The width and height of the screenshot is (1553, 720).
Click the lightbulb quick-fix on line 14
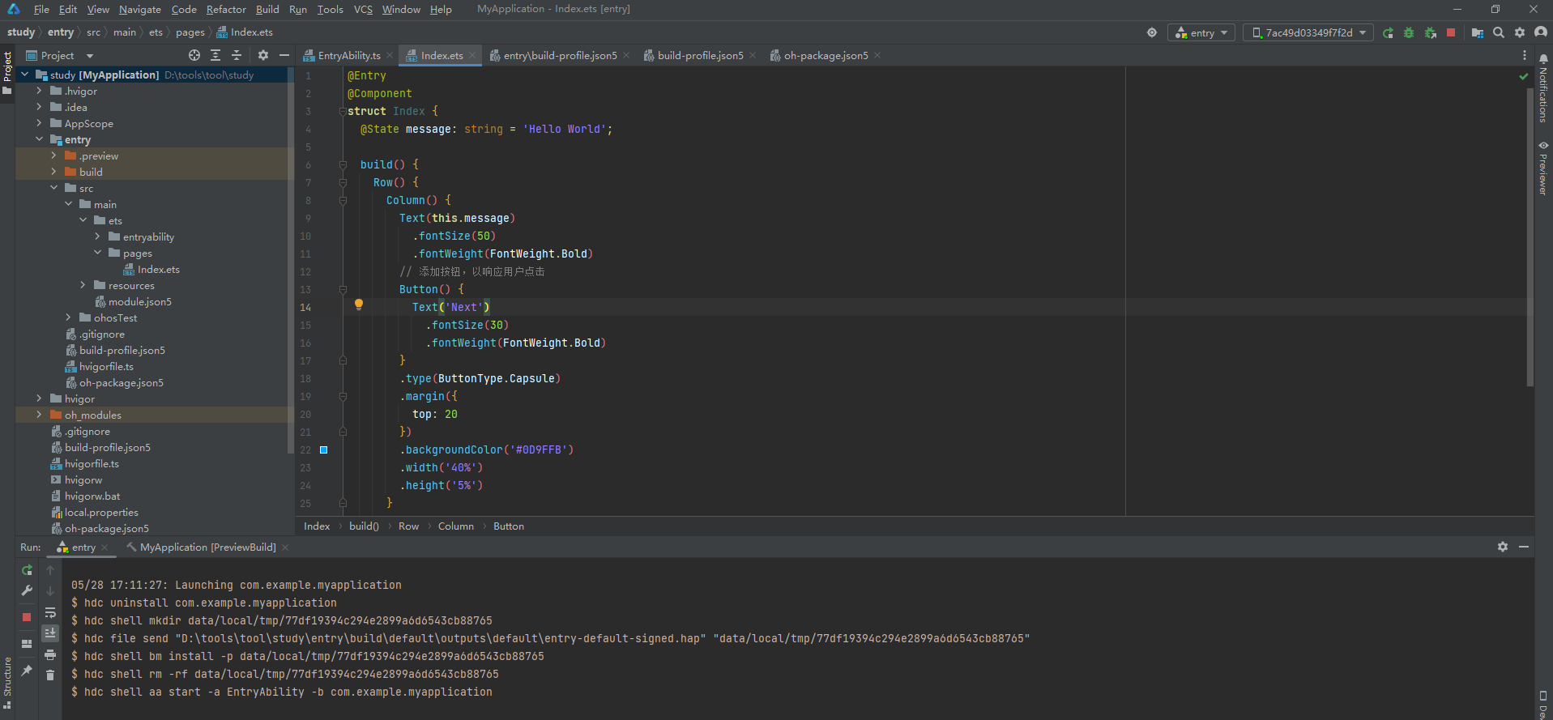click(359, 305)
